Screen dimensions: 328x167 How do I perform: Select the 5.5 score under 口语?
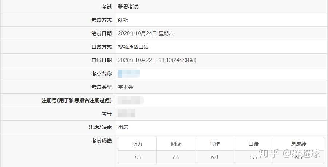point(253,157)
